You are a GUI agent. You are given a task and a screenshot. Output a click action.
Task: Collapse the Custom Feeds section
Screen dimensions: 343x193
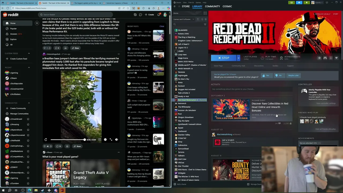(x=29, y=53)
